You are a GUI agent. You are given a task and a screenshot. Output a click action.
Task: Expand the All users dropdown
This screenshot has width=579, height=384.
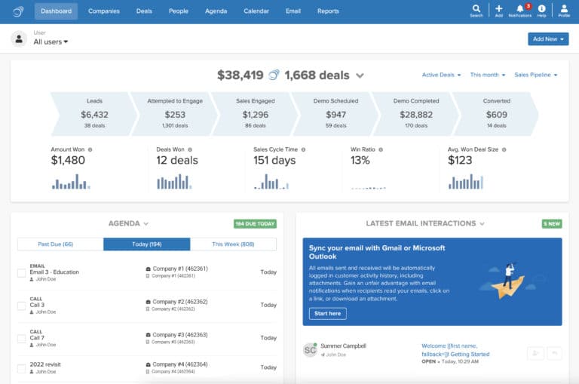click(51, 42)
